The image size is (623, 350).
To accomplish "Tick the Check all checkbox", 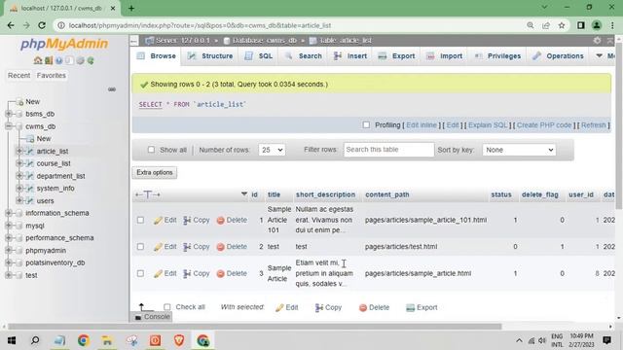I will (167, 307).
